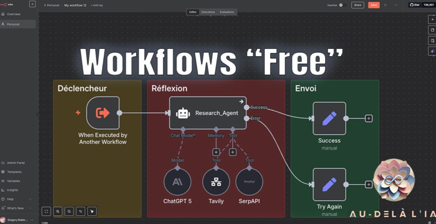Open the Admin Panel in the sidebar
The width and height of the screenshot is (436, 224).
click(x=16, y=163)
